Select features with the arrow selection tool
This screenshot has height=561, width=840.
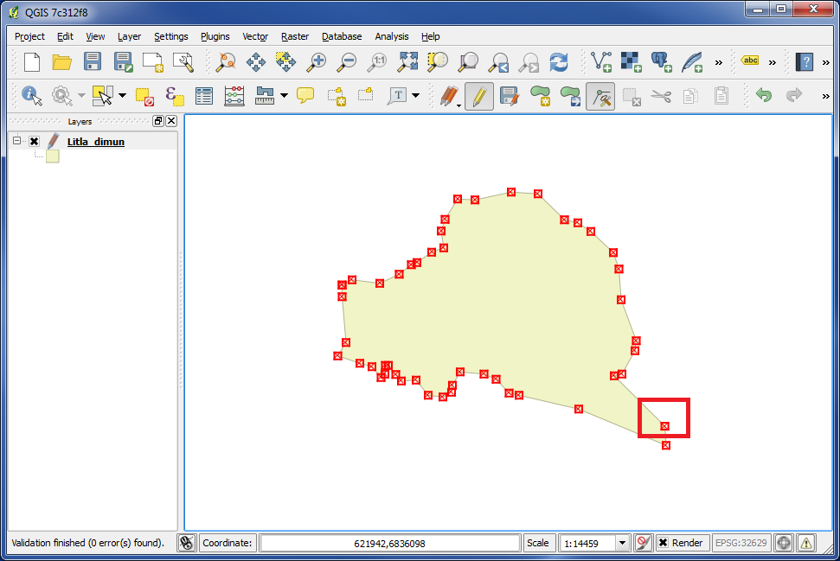(x=102, y=96)
